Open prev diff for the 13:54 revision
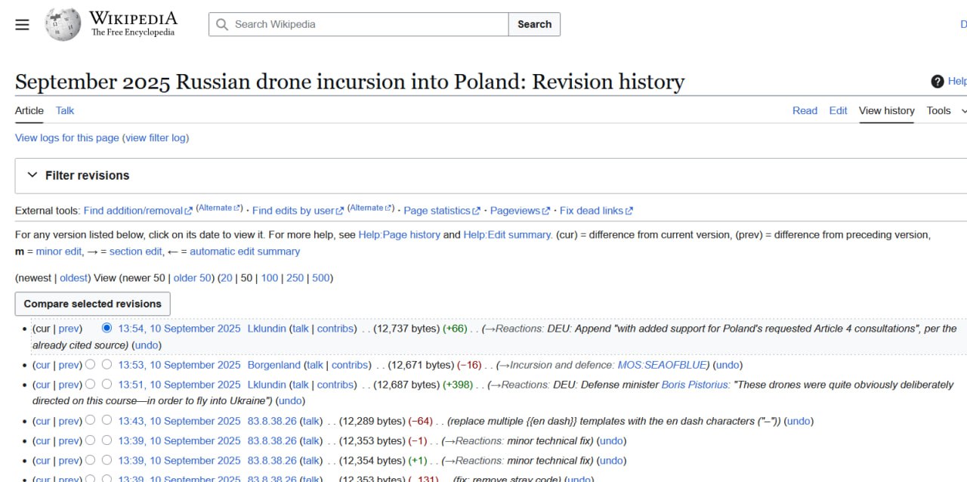967x482 pixels. 69,329
